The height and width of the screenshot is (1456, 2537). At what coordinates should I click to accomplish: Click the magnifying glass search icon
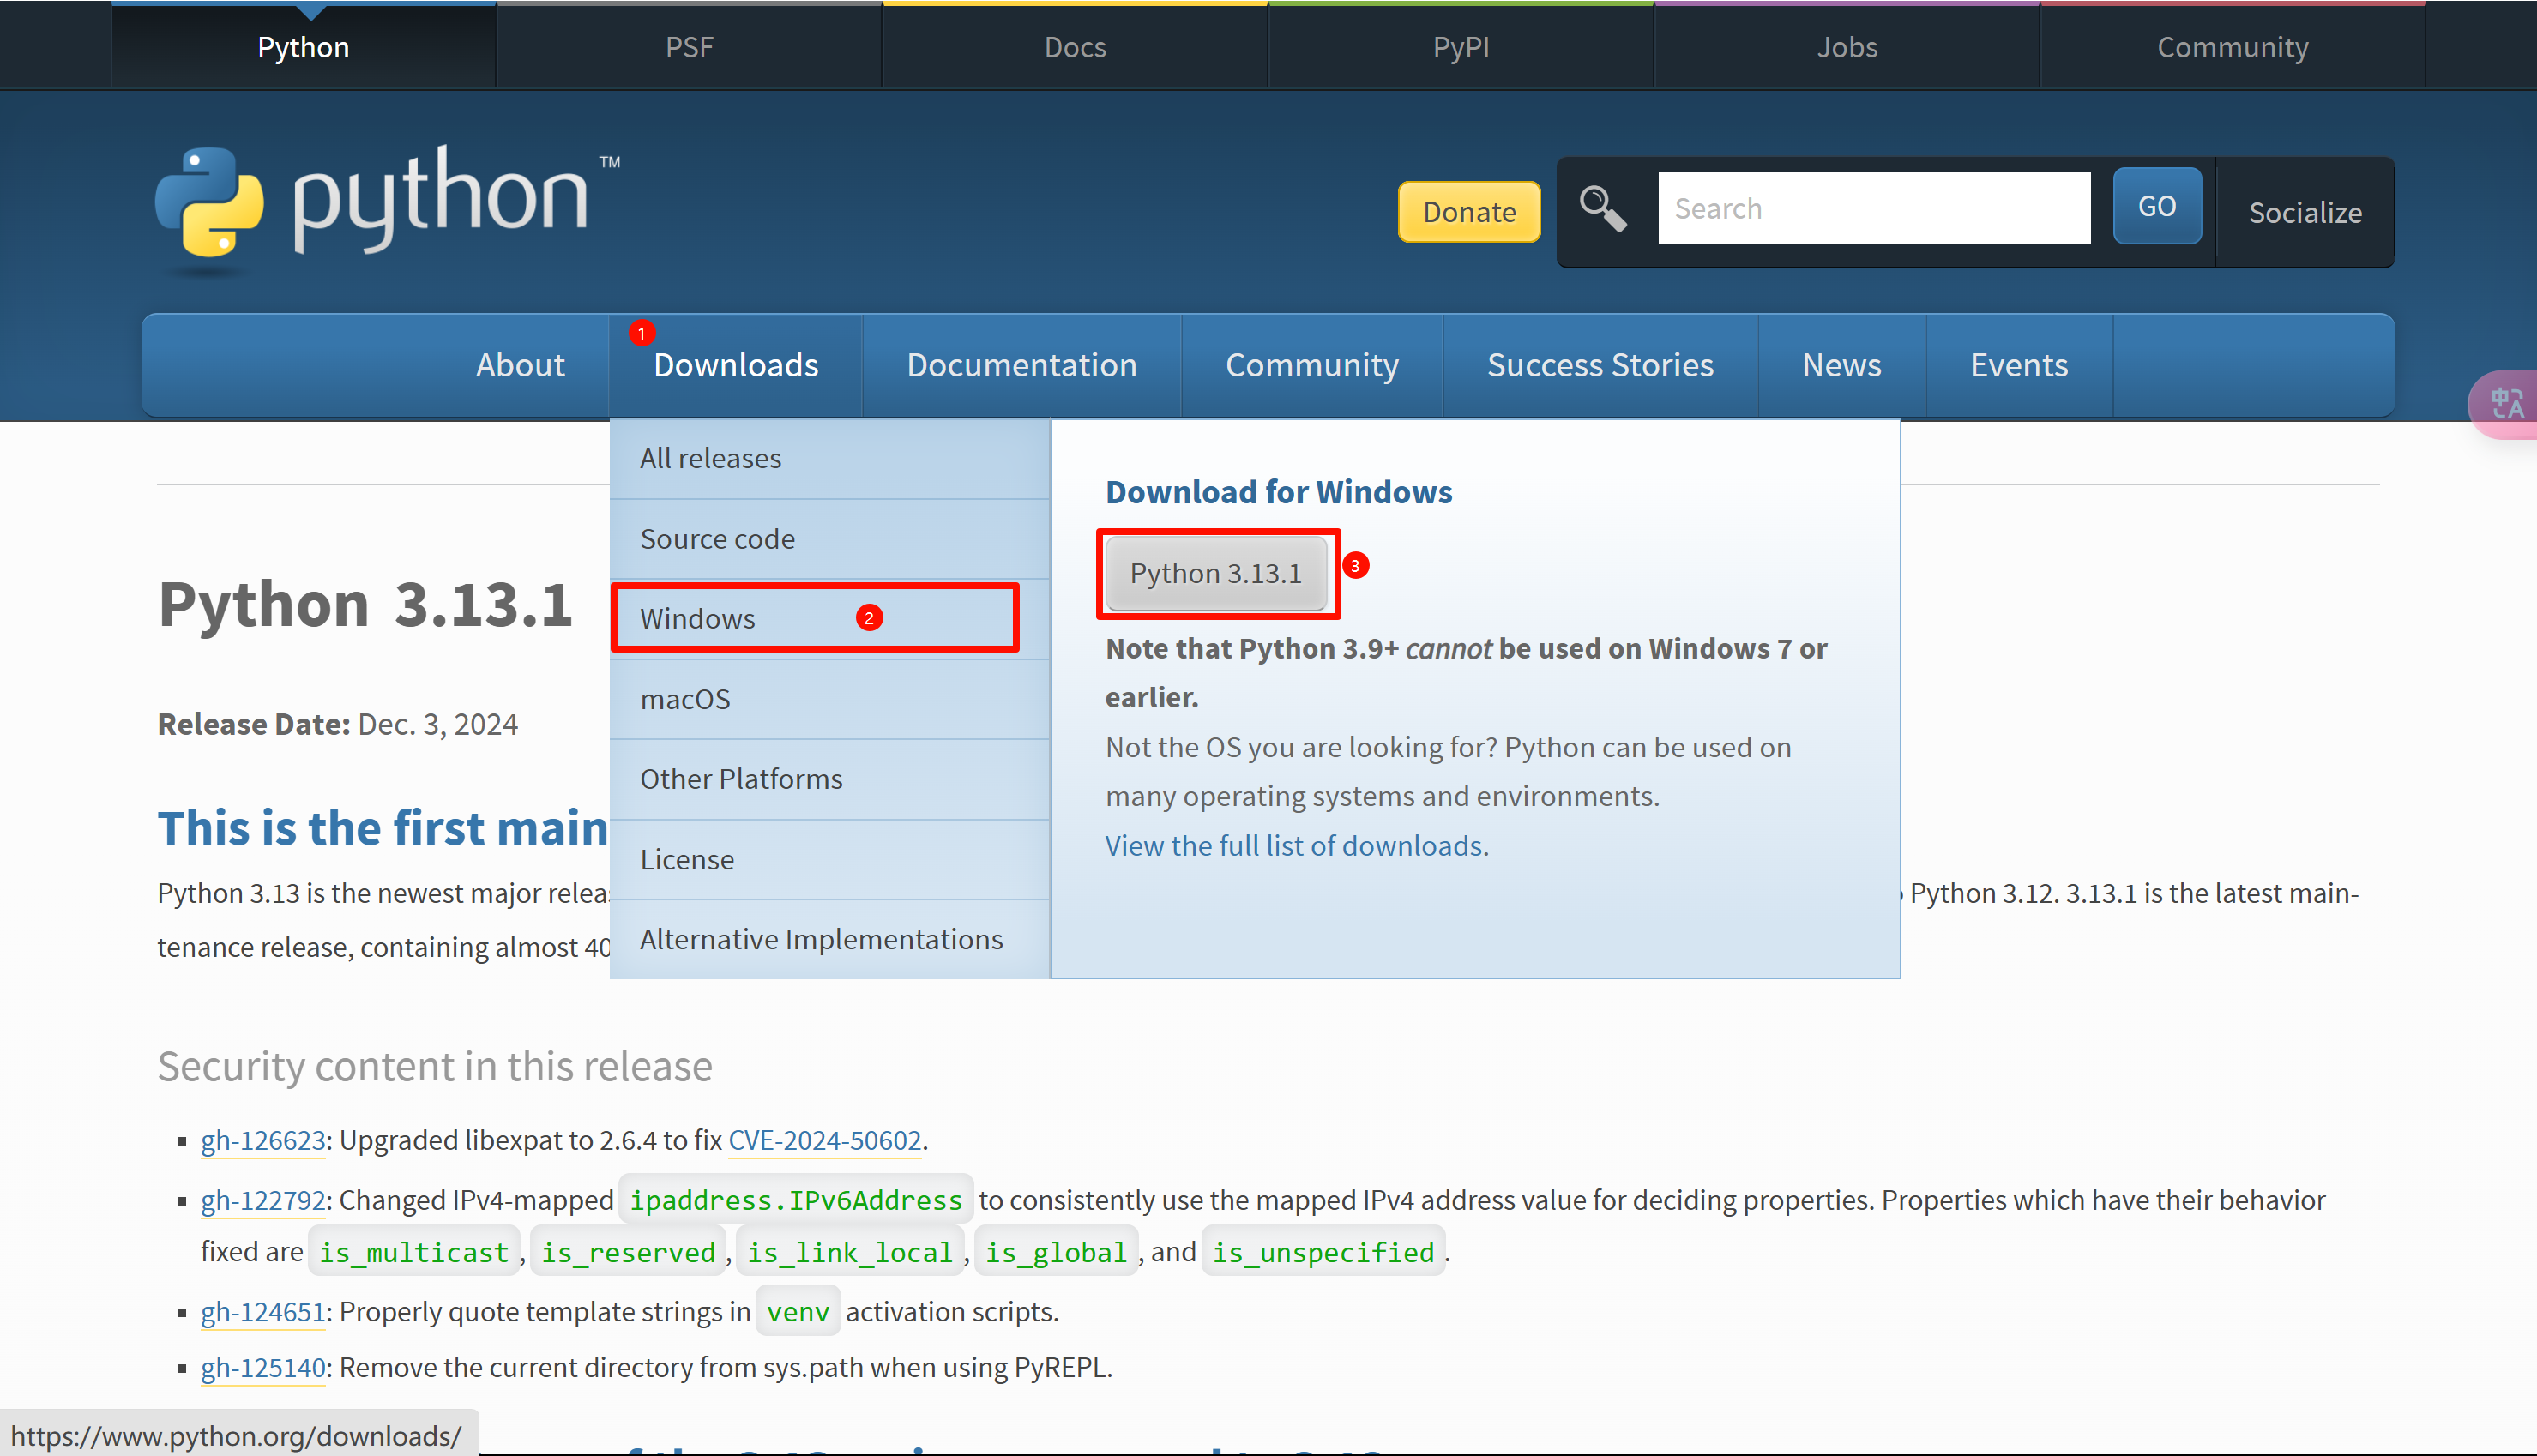pyautogui.click(x=1602, y=209)
